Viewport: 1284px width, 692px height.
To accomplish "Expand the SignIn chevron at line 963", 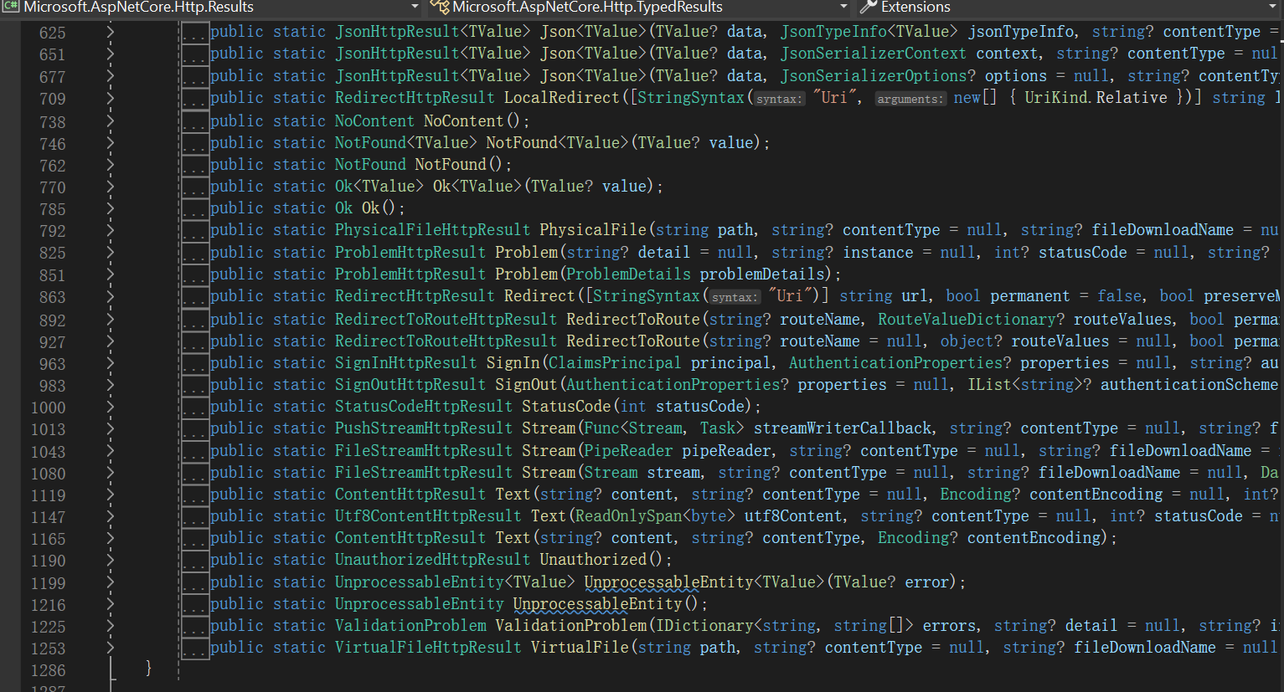I will point(110,363).
